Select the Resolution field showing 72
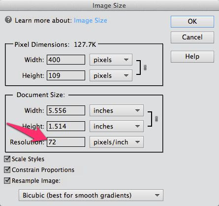This screenshot has width=219, height=206. (x=66, y=142)
